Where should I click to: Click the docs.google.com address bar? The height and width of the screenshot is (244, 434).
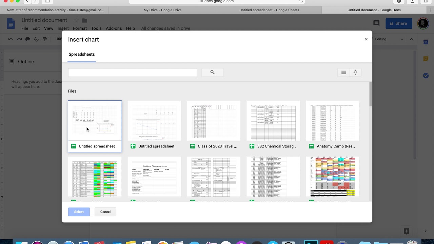[217, 1]
